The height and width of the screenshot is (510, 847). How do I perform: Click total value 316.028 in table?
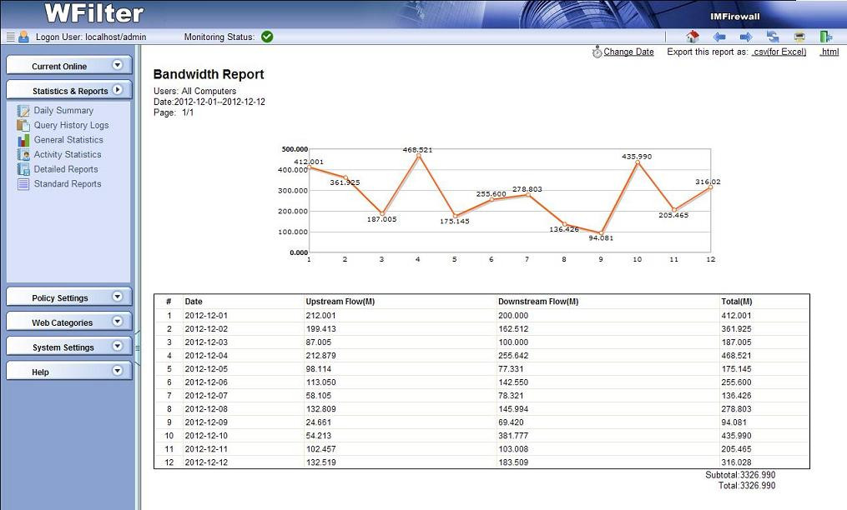(x=736, y=462)
